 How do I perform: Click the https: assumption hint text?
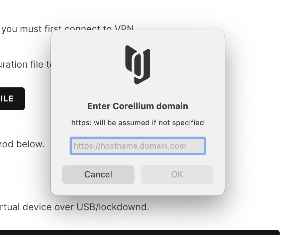[x=137, y=123]
